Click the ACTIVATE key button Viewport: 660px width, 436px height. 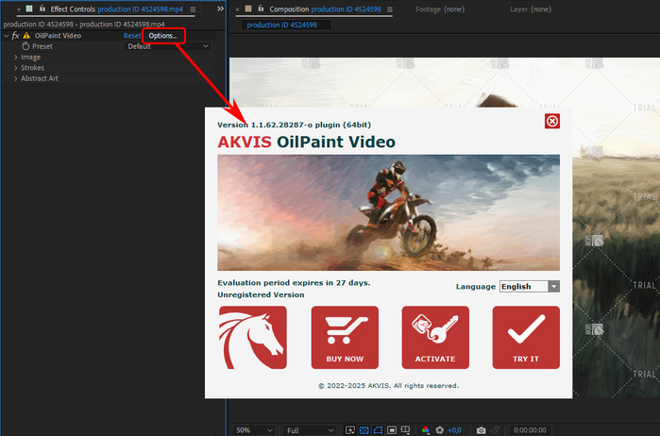tap(435, 338)
